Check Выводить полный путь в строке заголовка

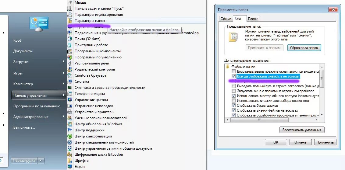[234, 86]
